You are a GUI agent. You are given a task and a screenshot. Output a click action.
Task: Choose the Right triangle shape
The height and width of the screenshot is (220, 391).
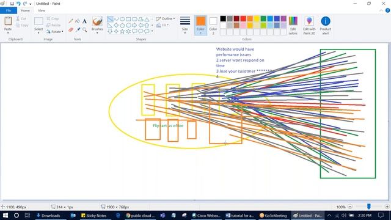(110, 25)
